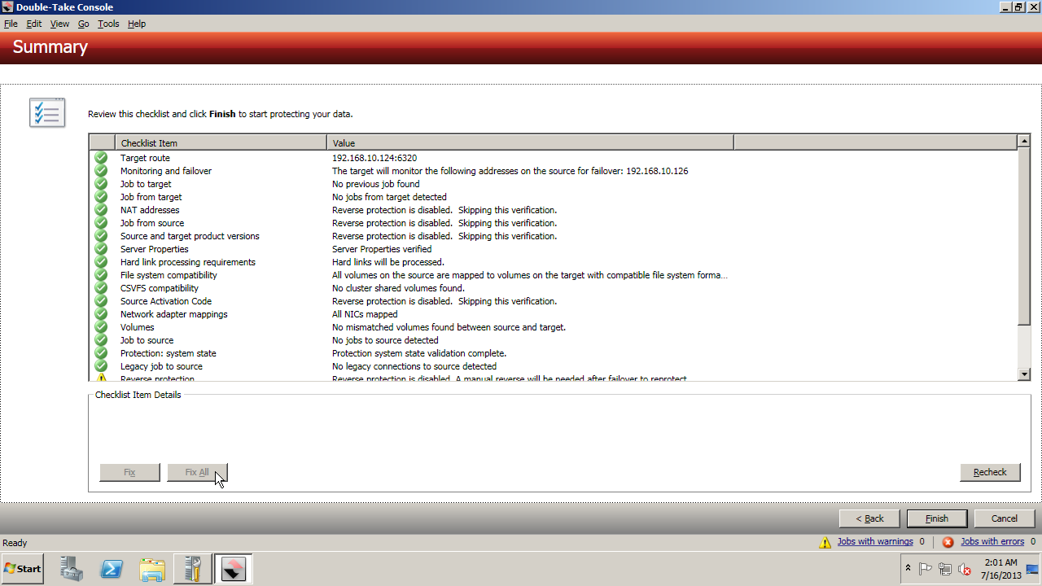1042x586 pixels.
Task: Click check icon for Hard link processing requirements
Action: pos(101,262)
